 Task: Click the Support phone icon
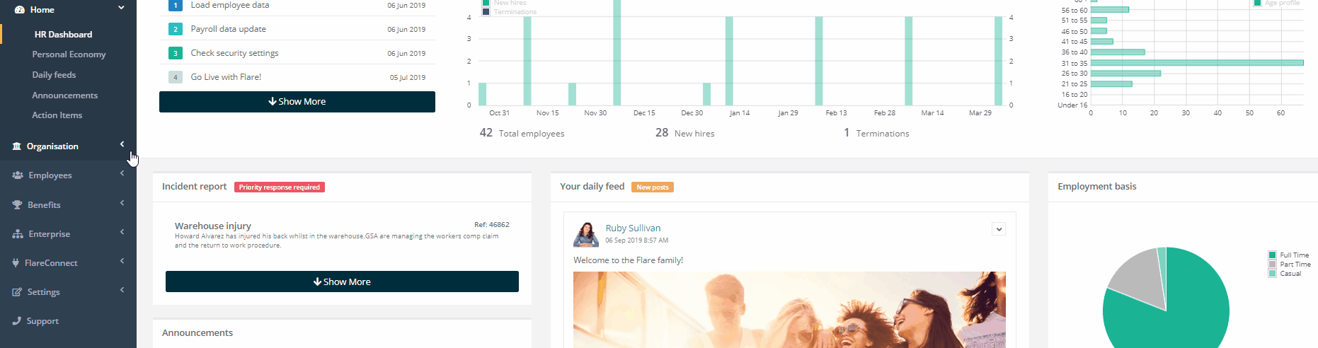click(16, 321)
